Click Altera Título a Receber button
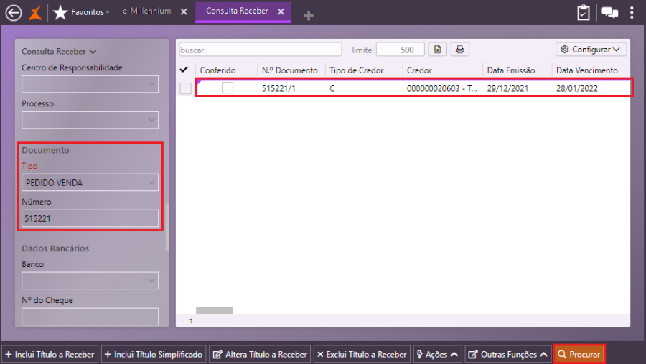 click(260, 354)
